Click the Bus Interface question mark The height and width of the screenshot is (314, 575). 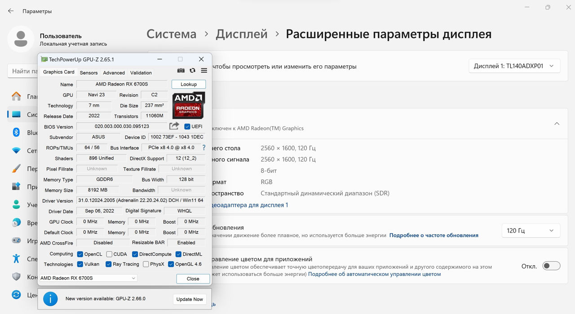click(x=204, y=147)
